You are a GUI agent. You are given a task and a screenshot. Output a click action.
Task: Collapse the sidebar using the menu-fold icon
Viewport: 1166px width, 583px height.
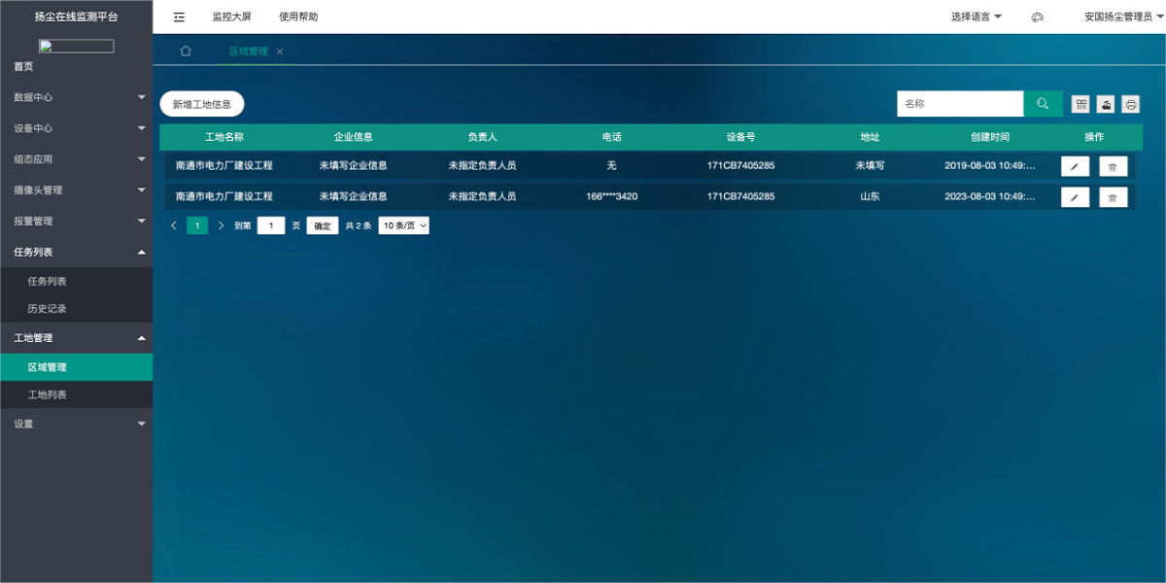point(179,17)
